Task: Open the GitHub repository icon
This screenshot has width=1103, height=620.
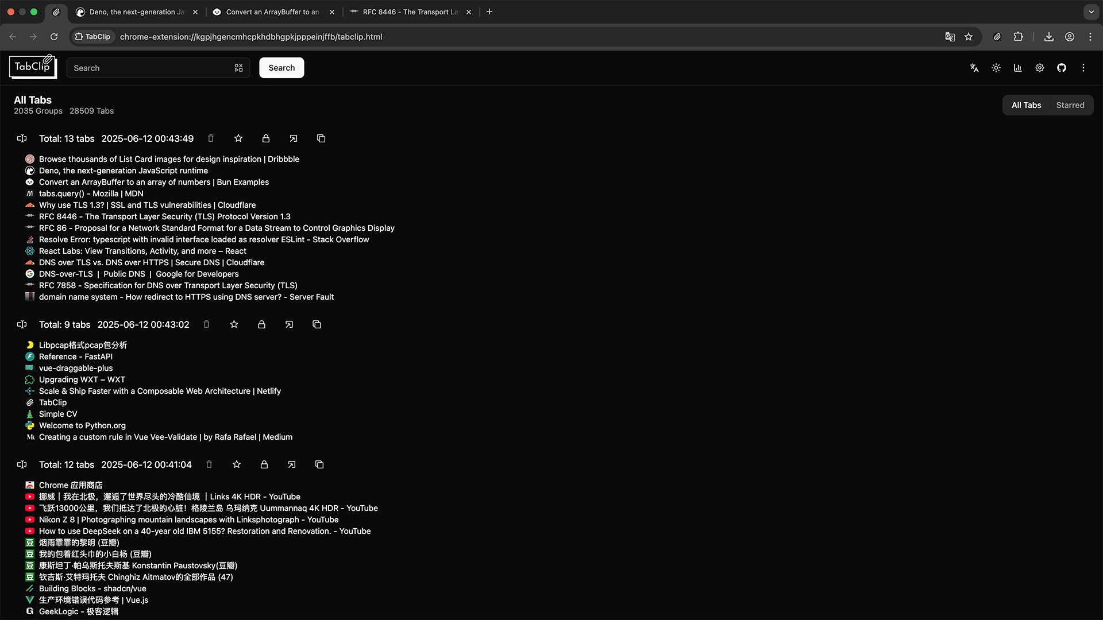Action: (x=1062, y=68)
